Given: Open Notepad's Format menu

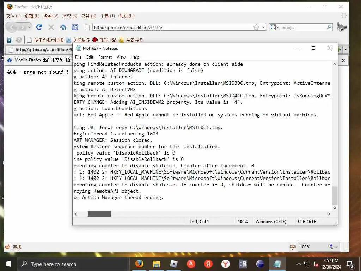Looking at the screenshot, I should click(105, 57).
